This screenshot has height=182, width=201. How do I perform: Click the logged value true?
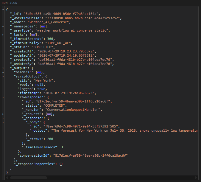coord(41,89)
